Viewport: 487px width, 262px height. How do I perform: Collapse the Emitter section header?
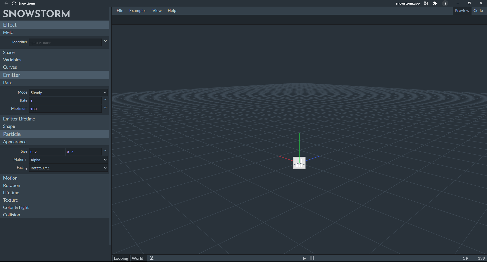point(55,75)
